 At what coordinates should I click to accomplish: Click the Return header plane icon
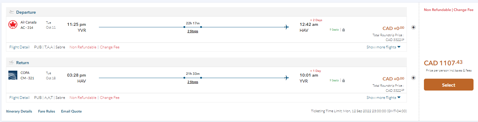11,63
